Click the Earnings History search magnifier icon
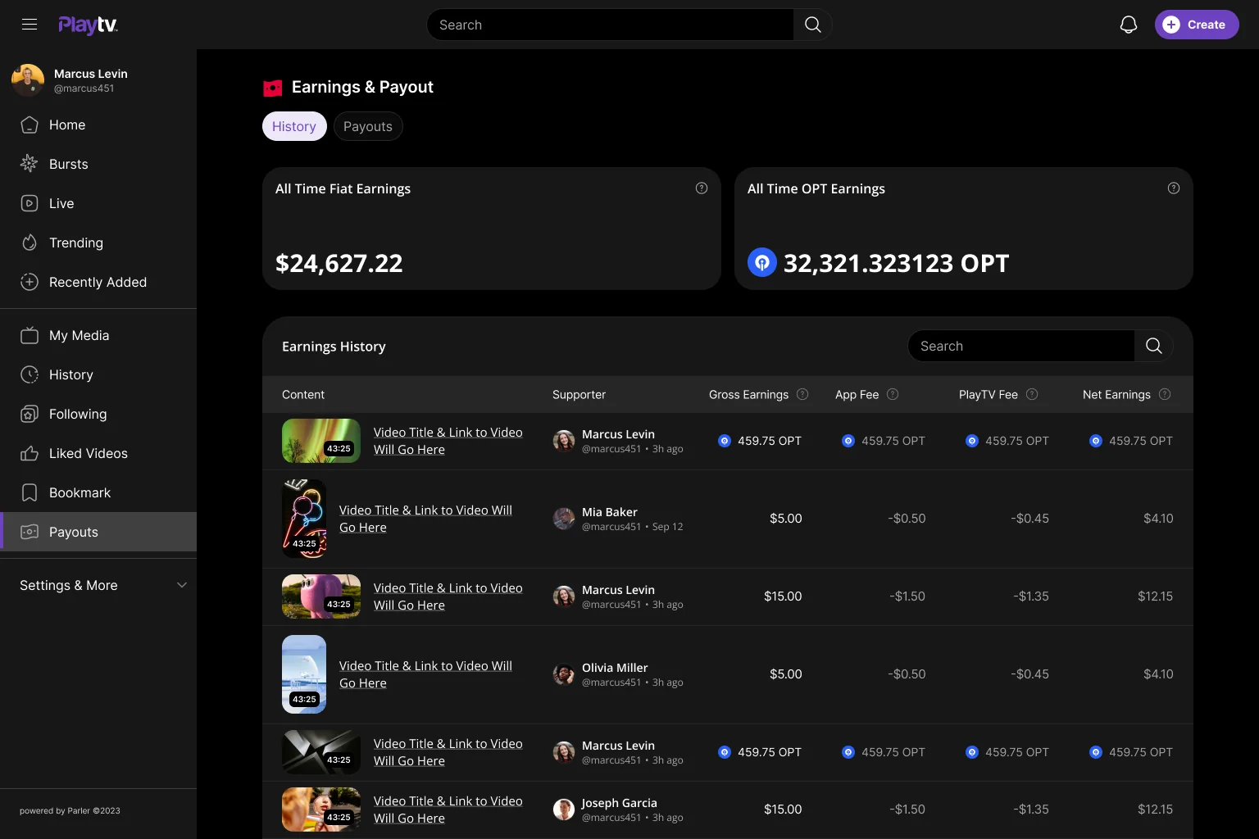Screen dimensions: 1259x839 pyautogui.click(x=1154, y=346)
